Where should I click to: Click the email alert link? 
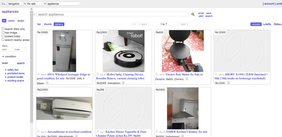tap(201, 14)
